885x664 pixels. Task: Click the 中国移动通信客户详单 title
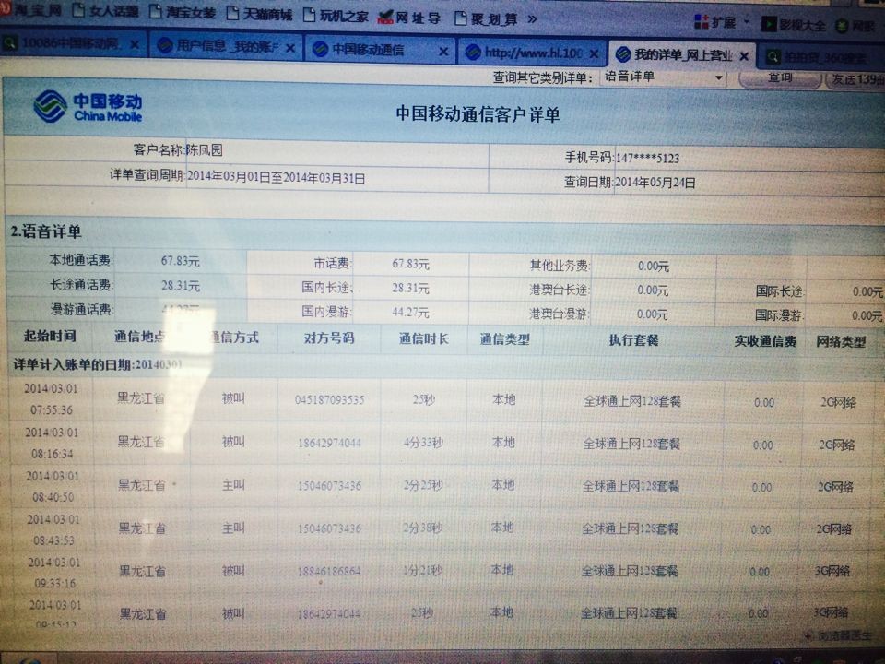point(478,114)
